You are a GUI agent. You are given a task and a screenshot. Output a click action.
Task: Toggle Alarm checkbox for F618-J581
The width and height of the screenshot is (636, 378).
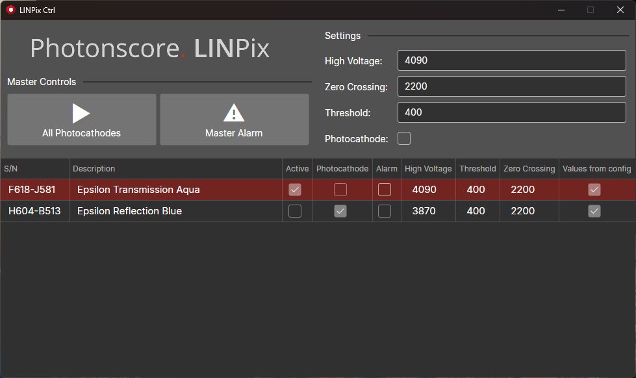[x=385, y=190]
